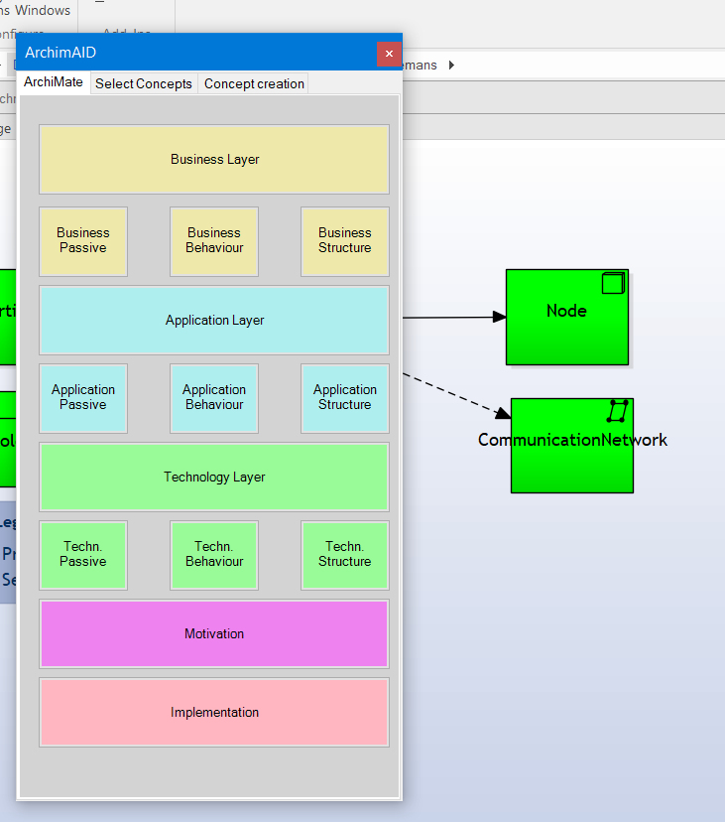Select the Business Passive block
The image size is (725, 822).
point(83,241)
